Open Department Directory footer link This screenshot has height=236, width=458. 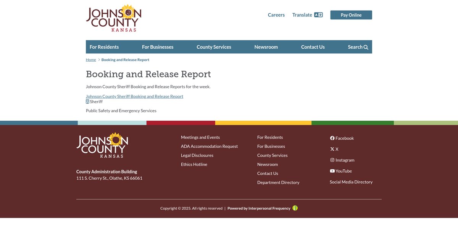click(x=278, y=183)
